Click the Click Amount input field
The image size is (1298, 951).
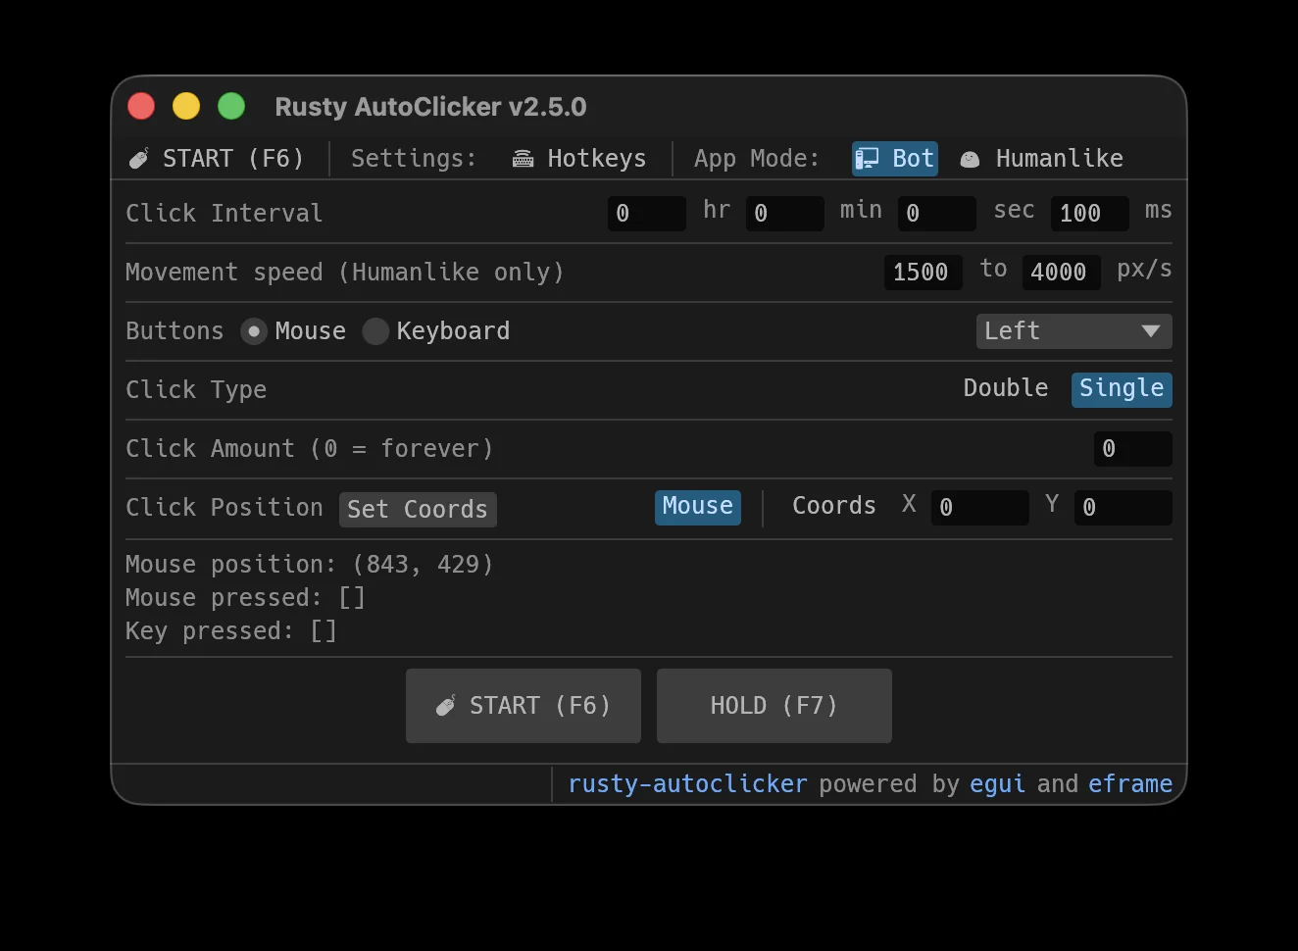(1132, 449)
